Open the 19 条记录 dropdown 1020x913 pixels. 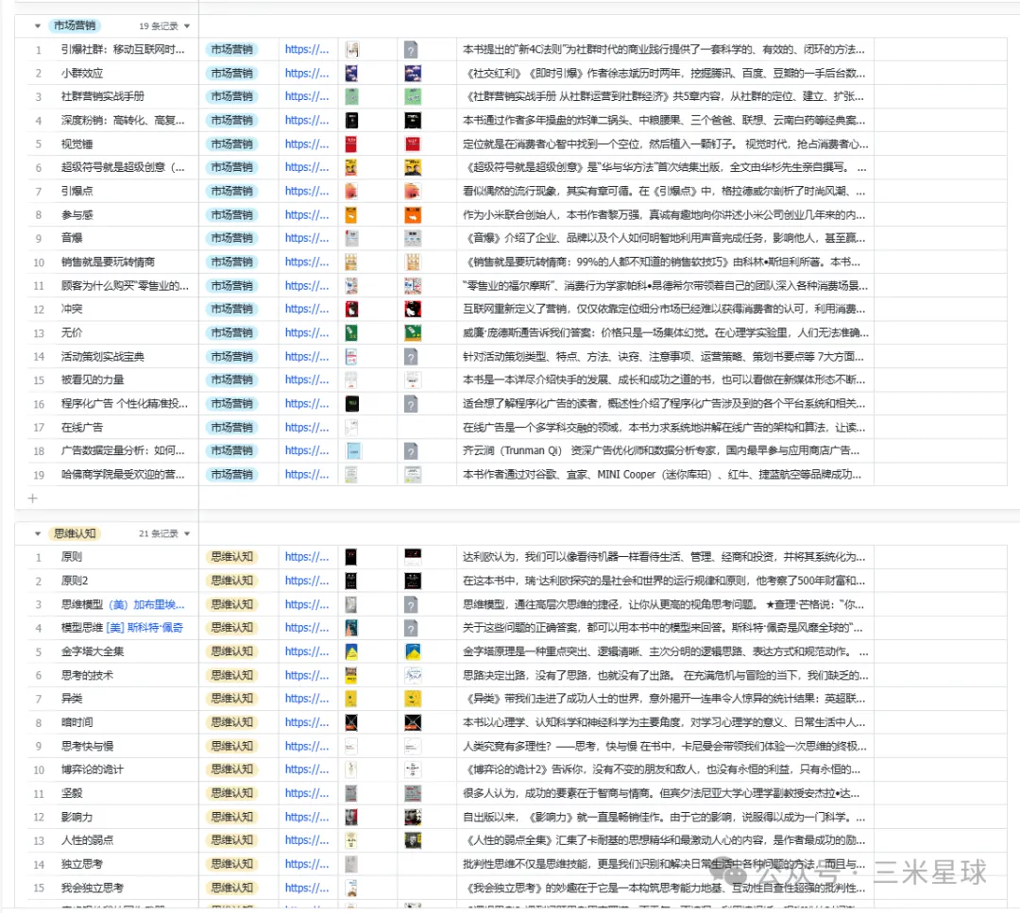point(163,25)
